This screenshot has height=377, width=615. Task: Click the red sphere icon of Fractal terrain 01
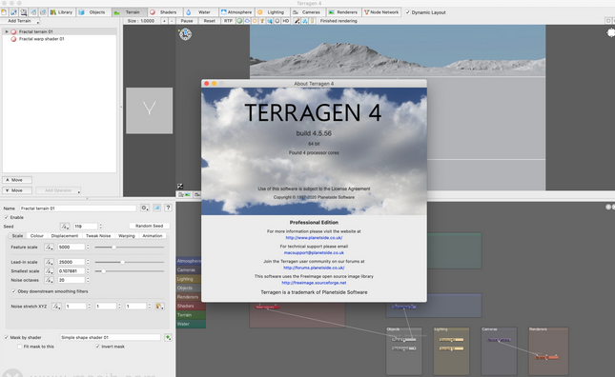point(13,31)
